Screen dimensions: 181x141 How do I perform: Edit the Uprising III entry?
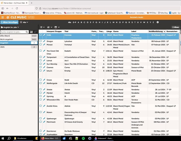[x=44, y=96]
